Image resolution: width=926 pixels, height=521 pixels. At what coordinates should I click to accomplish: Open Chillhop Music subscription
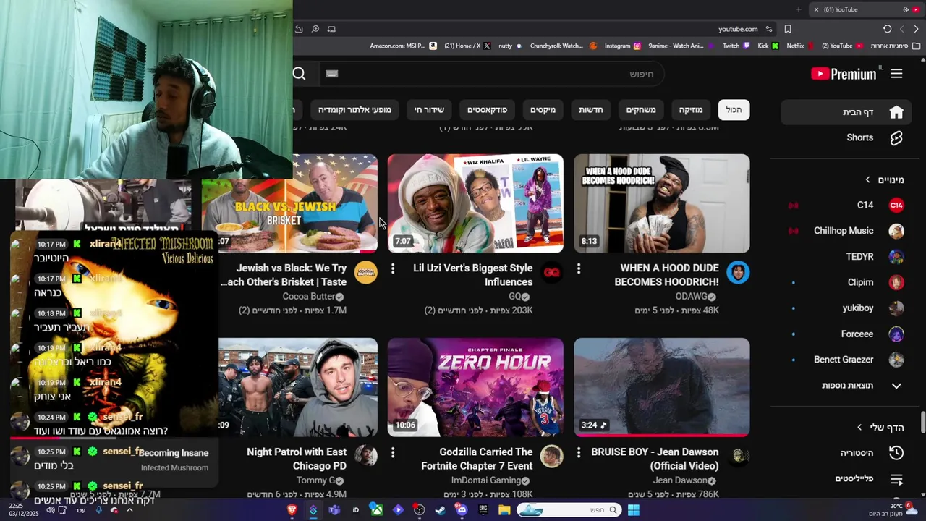click(x=844, y=231)
